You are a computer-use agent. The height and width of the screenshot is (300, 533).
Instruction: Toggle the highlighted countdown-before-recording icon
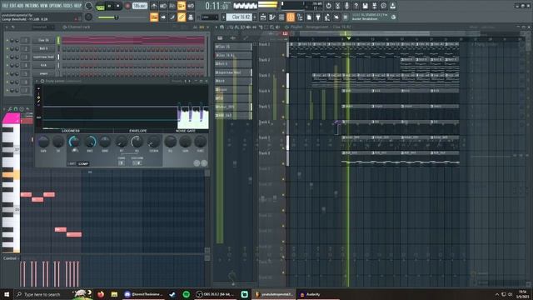click(182, 6)
